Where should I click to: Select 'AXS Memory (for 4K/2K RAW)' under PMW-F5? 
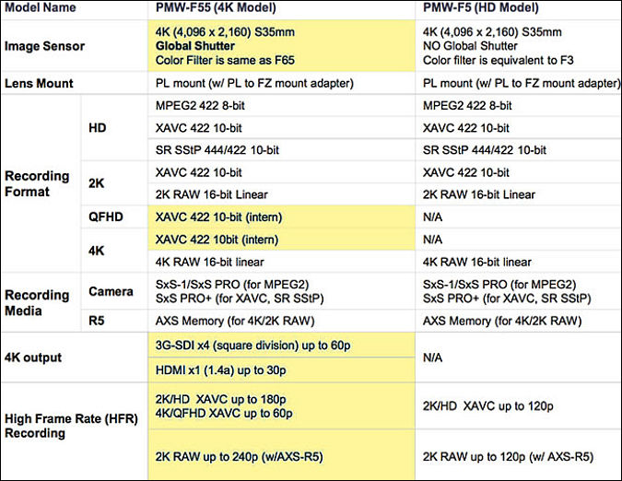502,321
